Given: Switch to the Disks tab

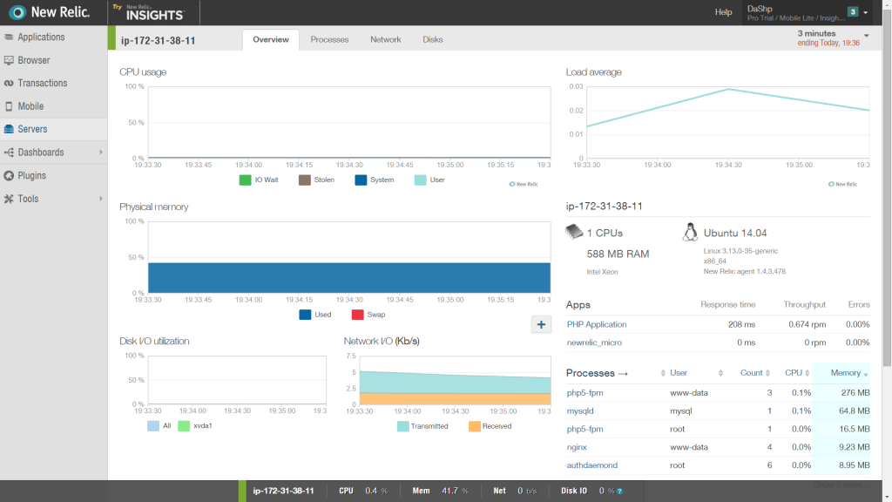Looking at the screenshot, I should pyautogui.click(x=432, y=40).
